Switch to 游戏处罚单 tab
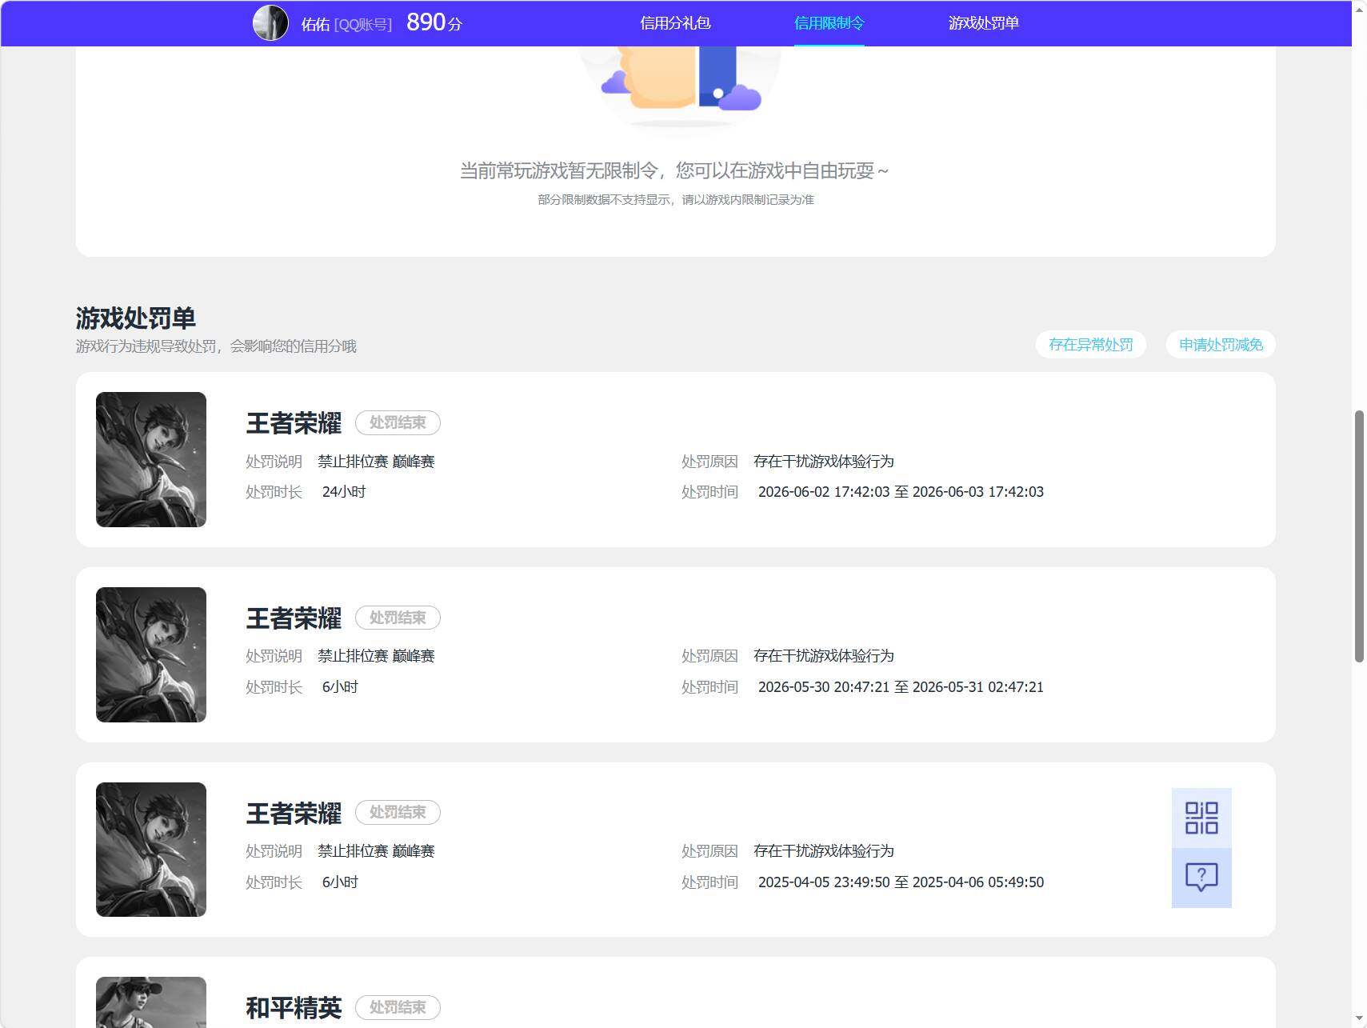This screenshot has height=1028, width=1367. (983, 23)
